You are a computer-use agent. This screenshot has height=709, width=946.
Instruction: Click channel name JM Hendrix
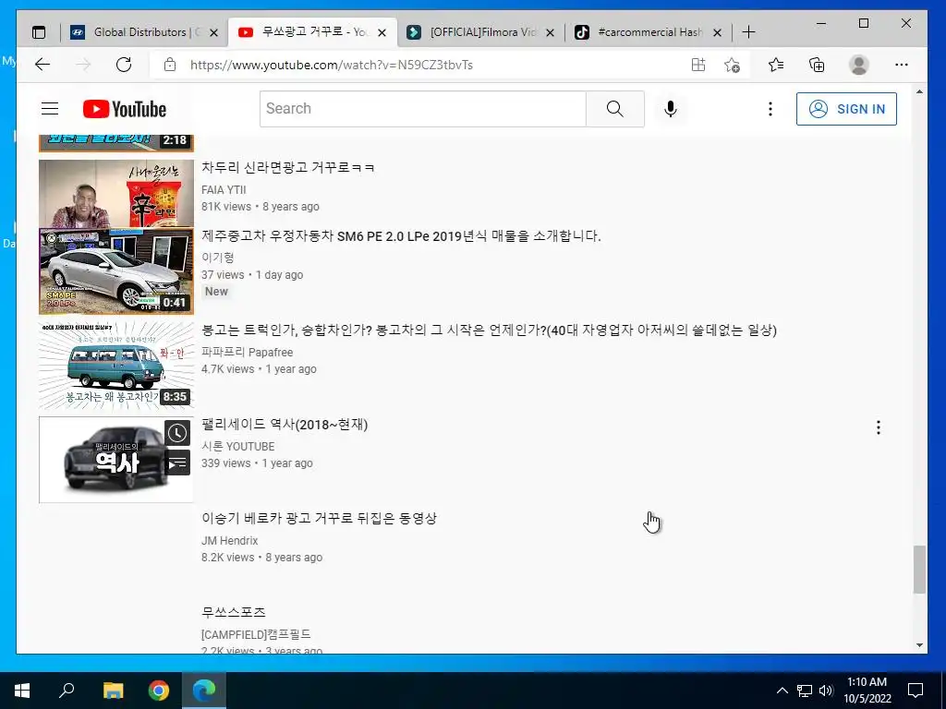pyautogui.click(x=230, y=541)
